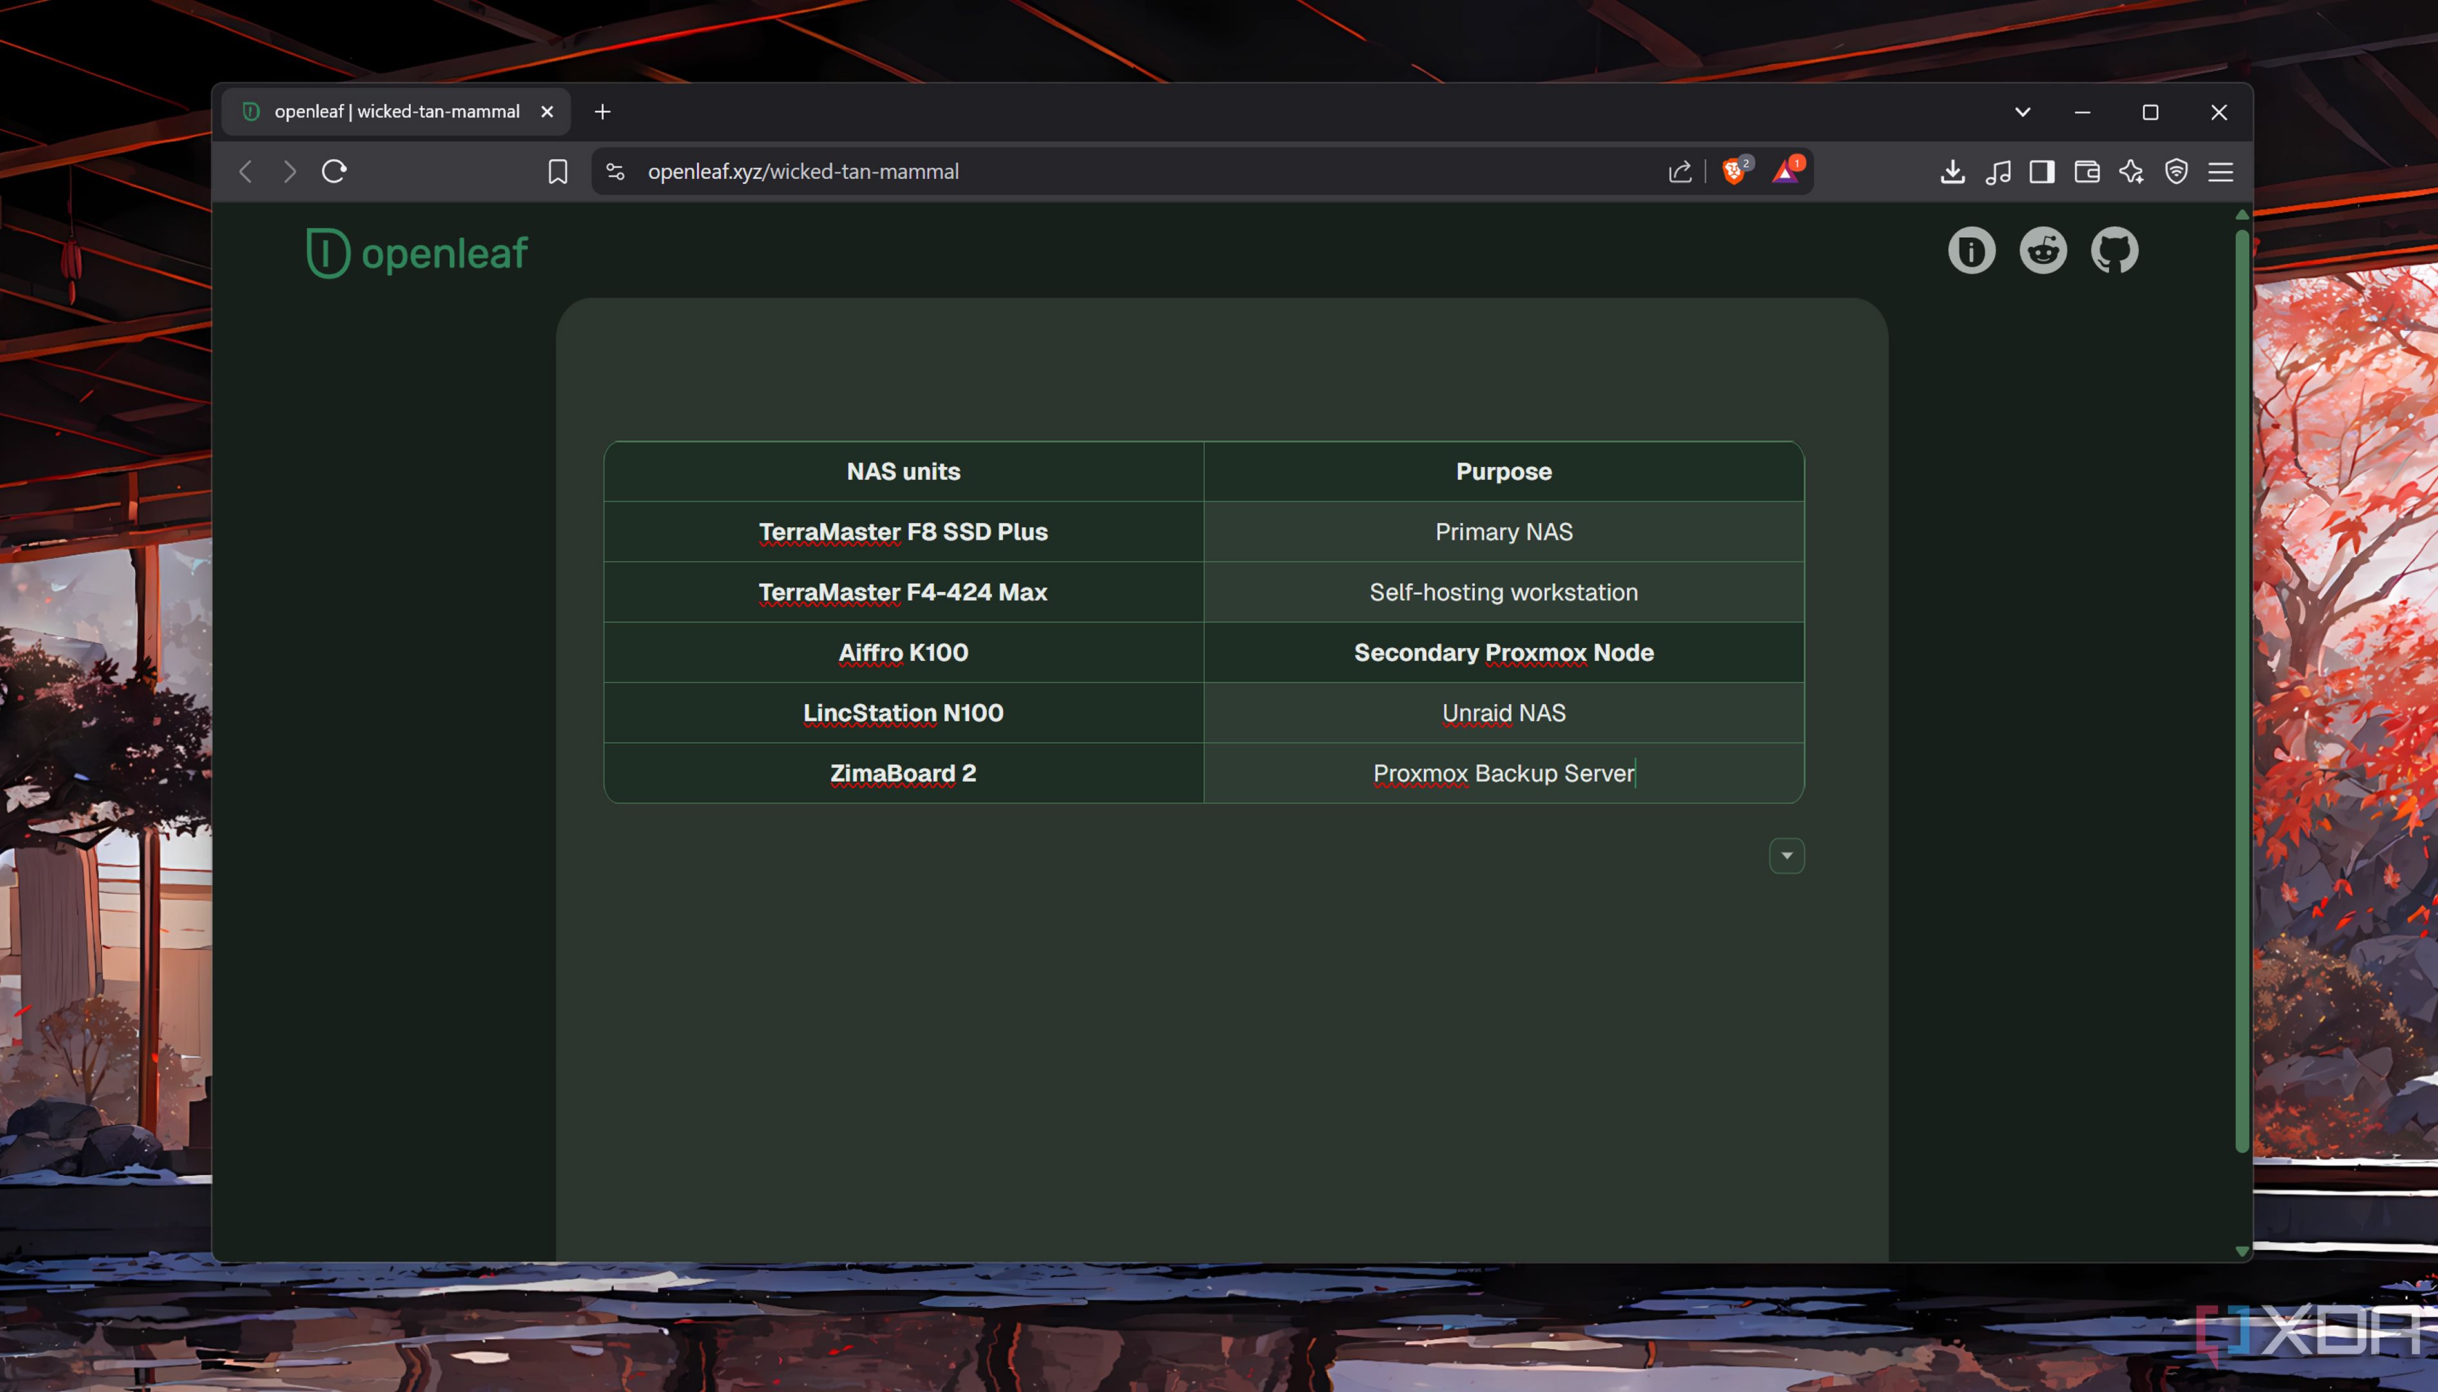The height and width of the screenshot is (1392, 2438).
Task: Open the Brave Wallet icon
Action: point(2087,172)
